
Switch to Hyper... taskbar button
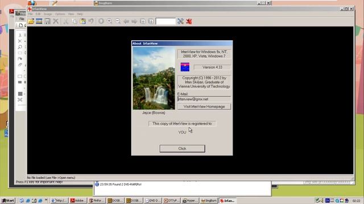(x=190, y=201)
